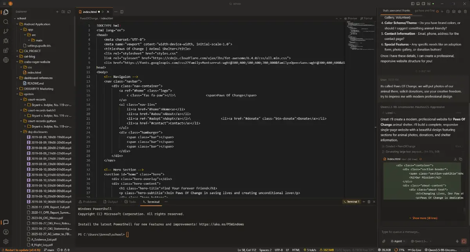Click Go Live in the status bar

(x=415, y=250)
